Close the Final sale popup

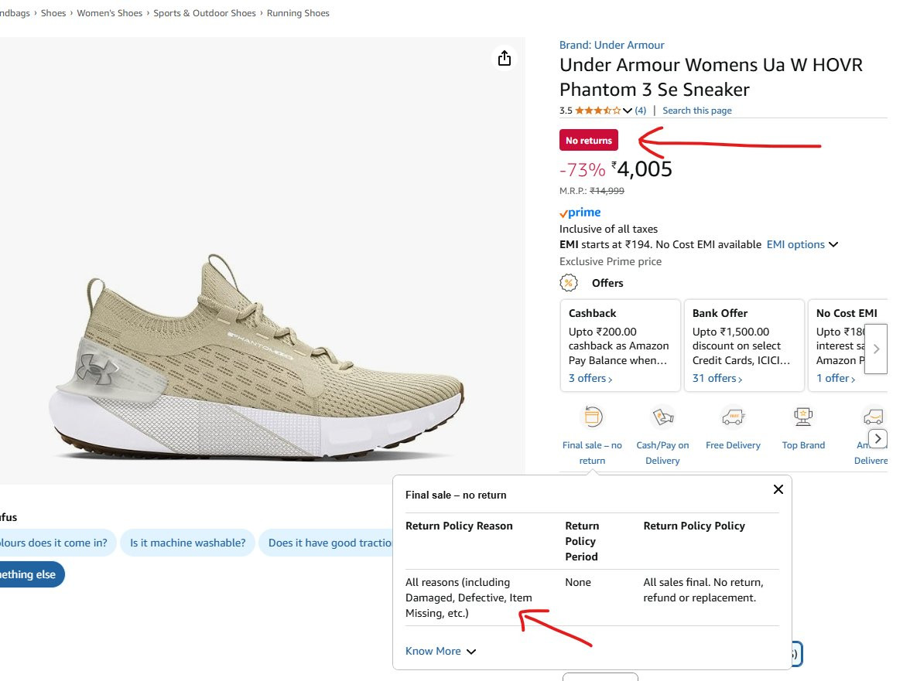(x=778, y=489)
